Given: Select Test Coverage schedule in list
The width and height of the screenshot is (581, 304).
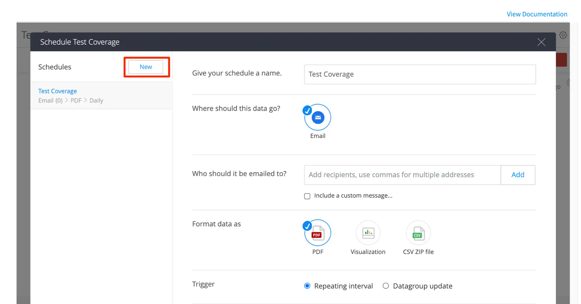Looking at the screenshot, I should pyautogui.click(x=58, y=91).
